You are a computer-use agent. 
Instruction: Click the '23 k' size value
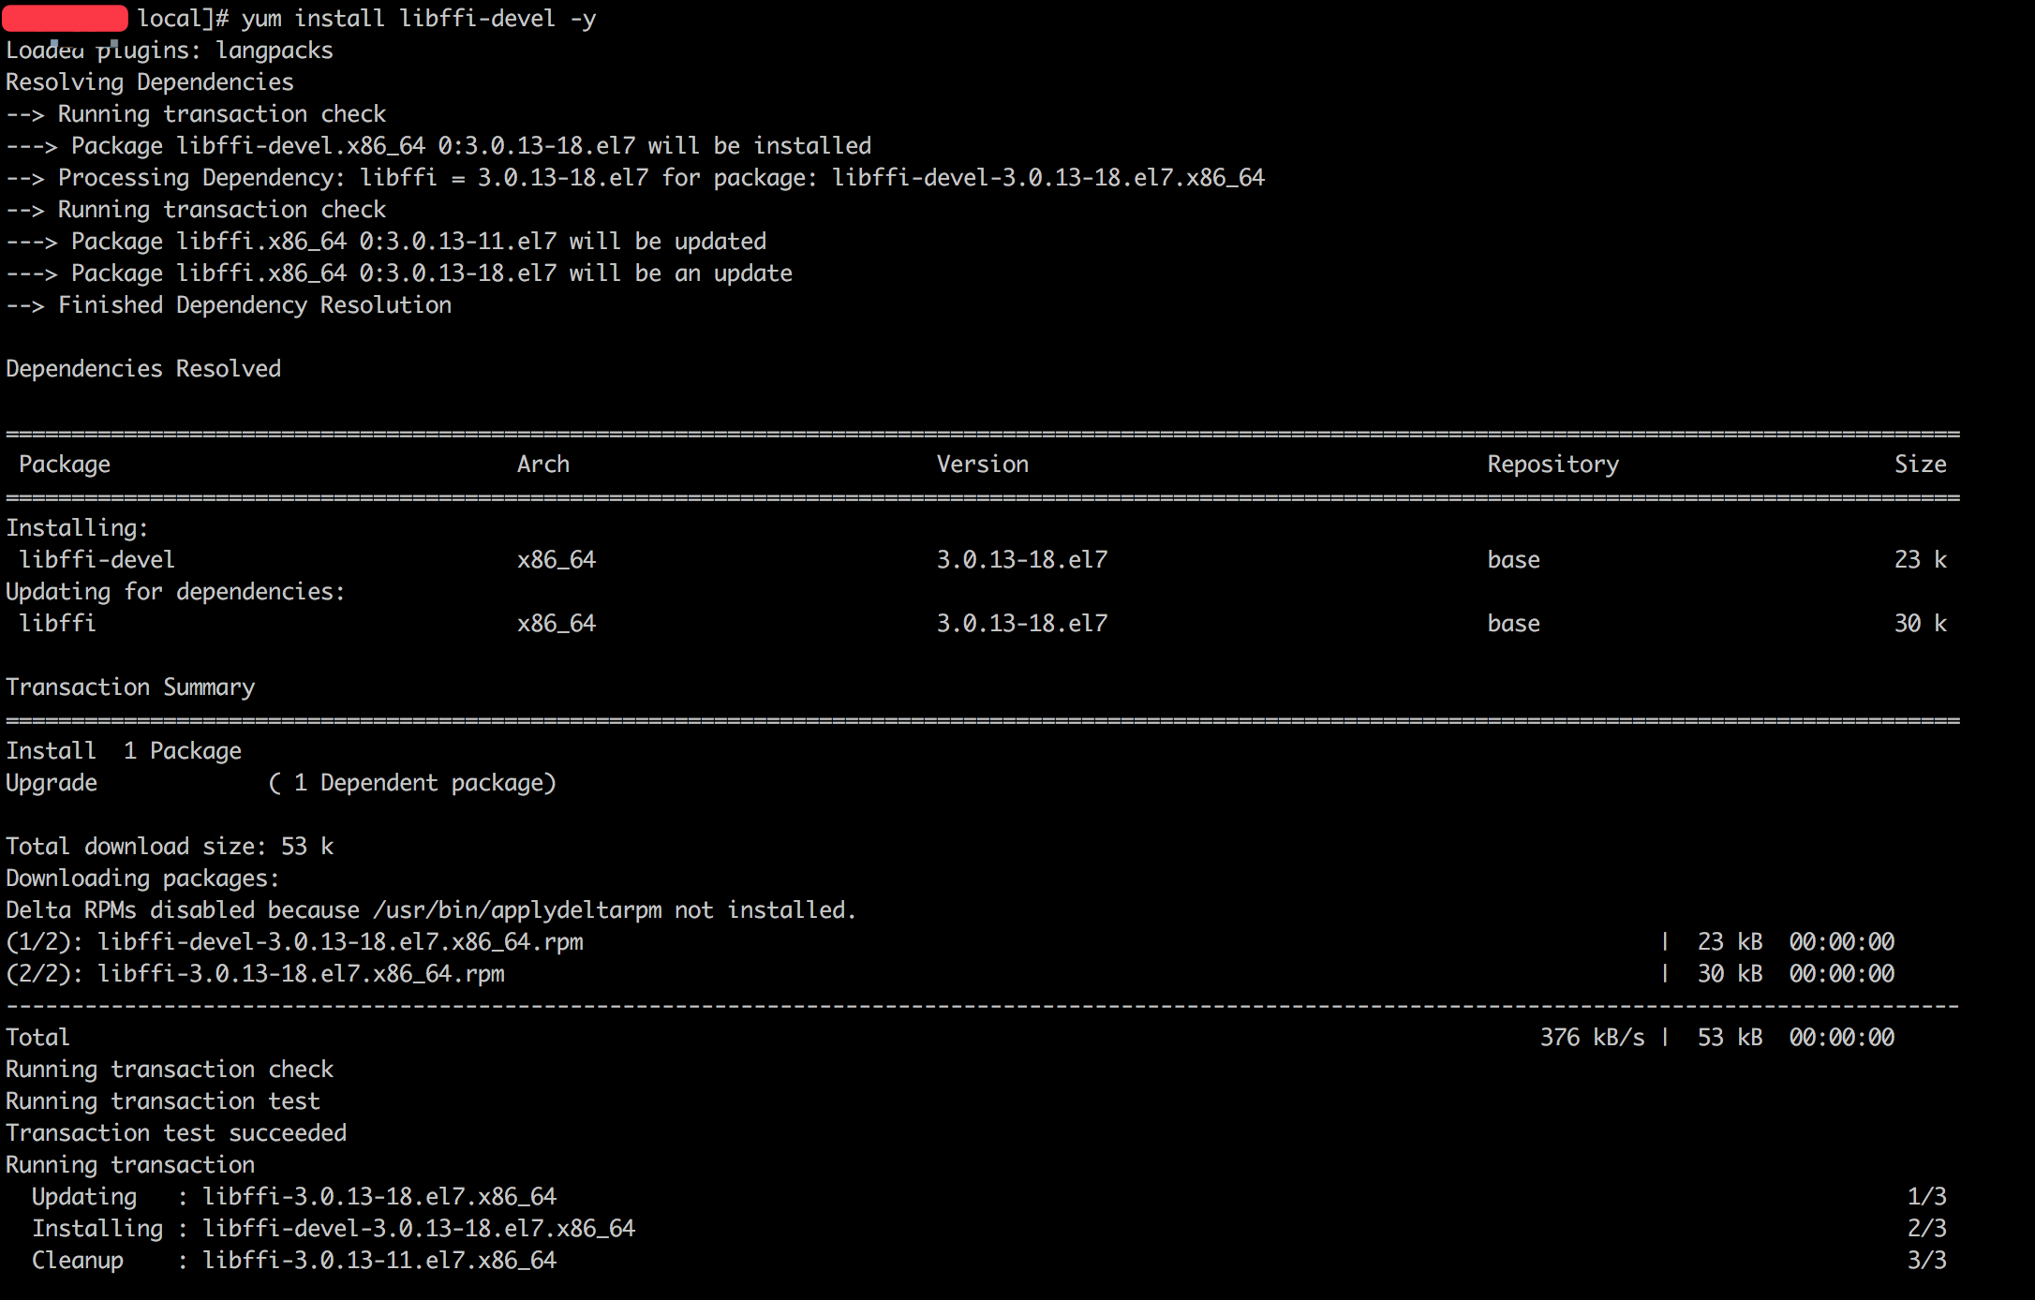[1921, 560]
